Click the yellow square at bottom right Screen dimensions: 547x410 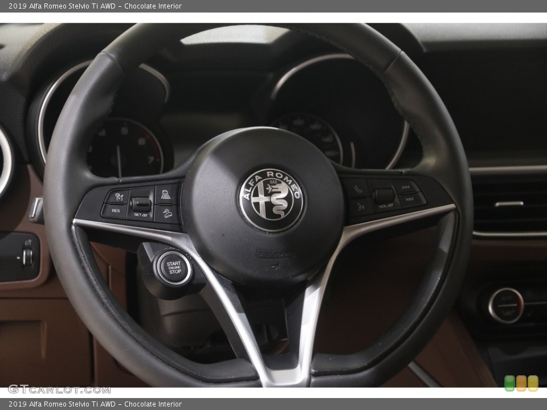(533, 383)
